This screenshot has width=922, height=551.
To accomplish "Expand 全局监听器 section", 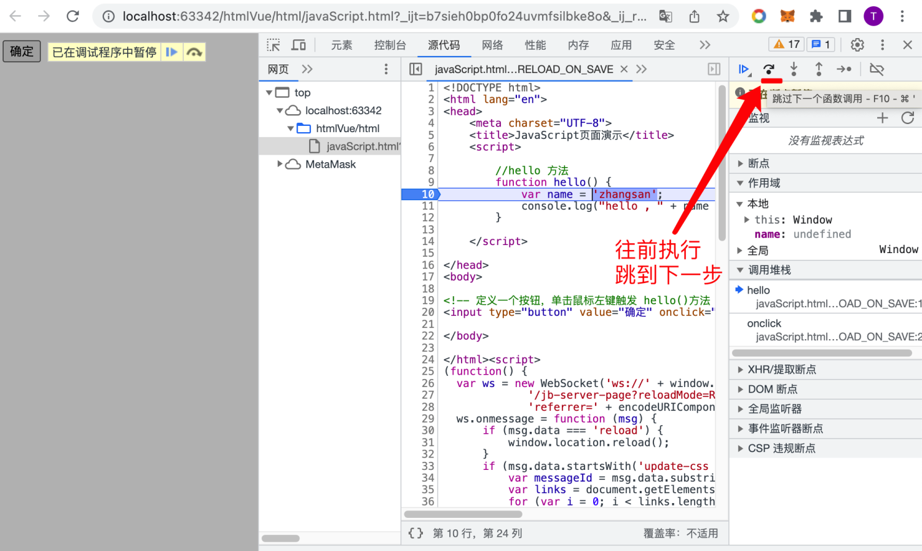I will coord(741,409).
